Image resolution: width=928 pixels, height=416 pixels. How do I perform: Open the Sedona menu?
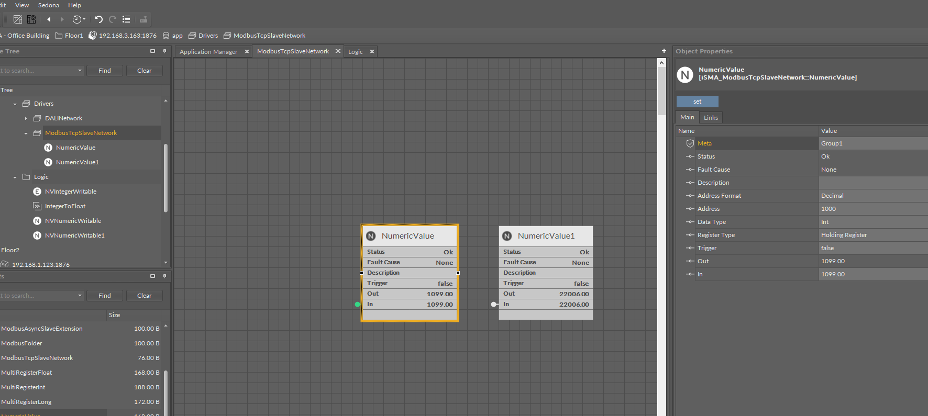(x=48, y=5)
